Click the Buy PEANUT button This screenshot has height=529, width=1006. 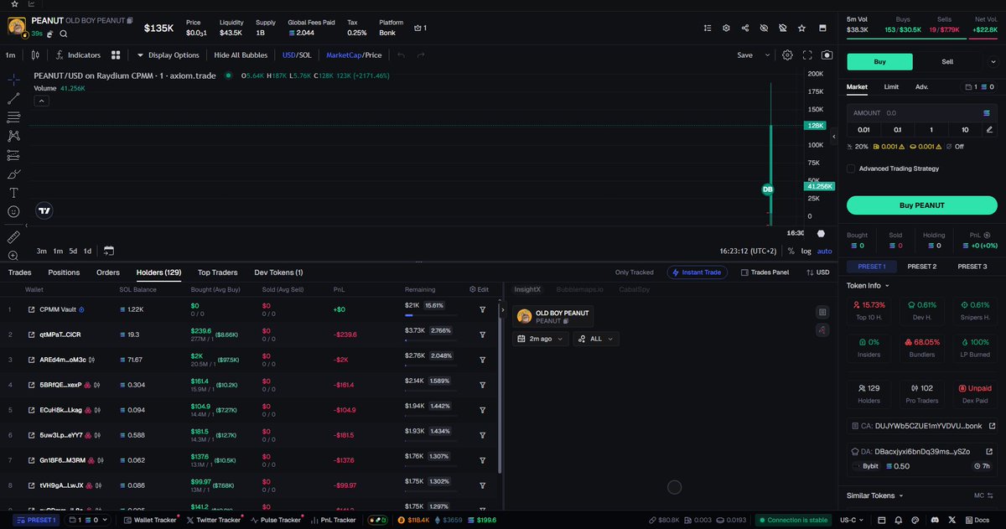(x=921, y=205)
